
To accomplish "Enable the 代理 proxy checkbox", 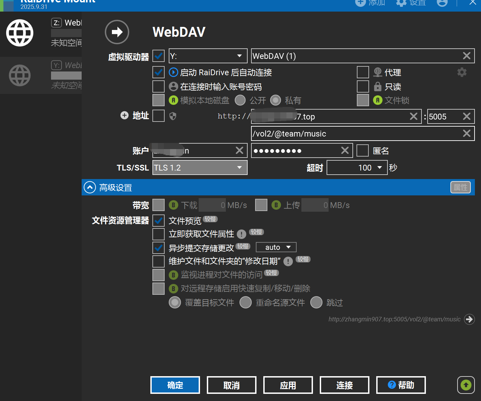I will (363, 72).
